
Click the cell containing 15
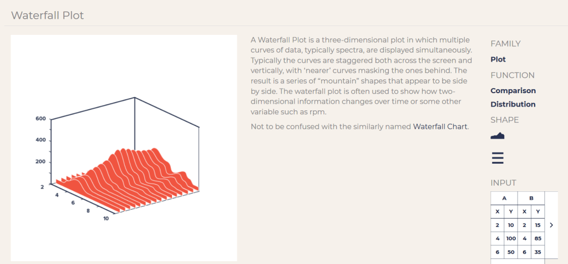[x=537, y=225]
